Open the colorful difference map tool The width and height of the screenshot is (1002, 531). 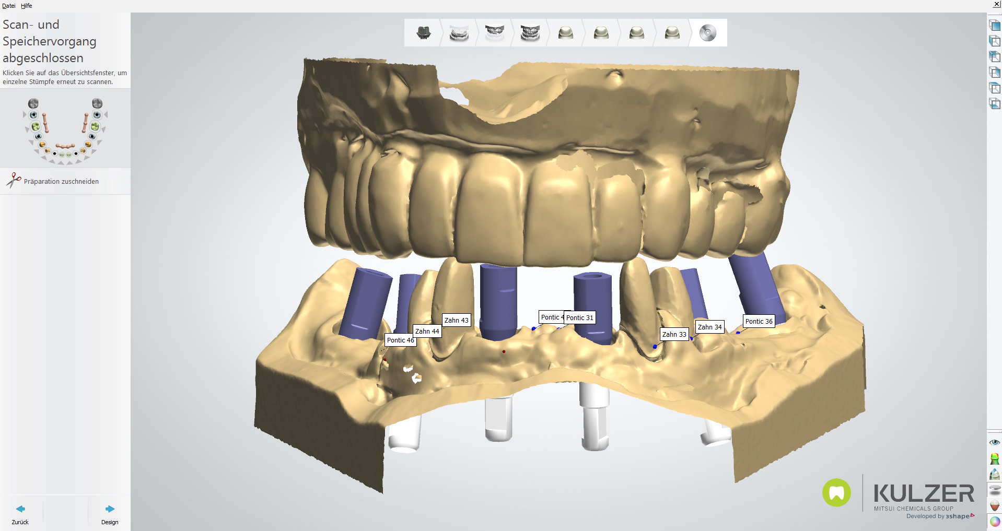[x=995, y=459]
